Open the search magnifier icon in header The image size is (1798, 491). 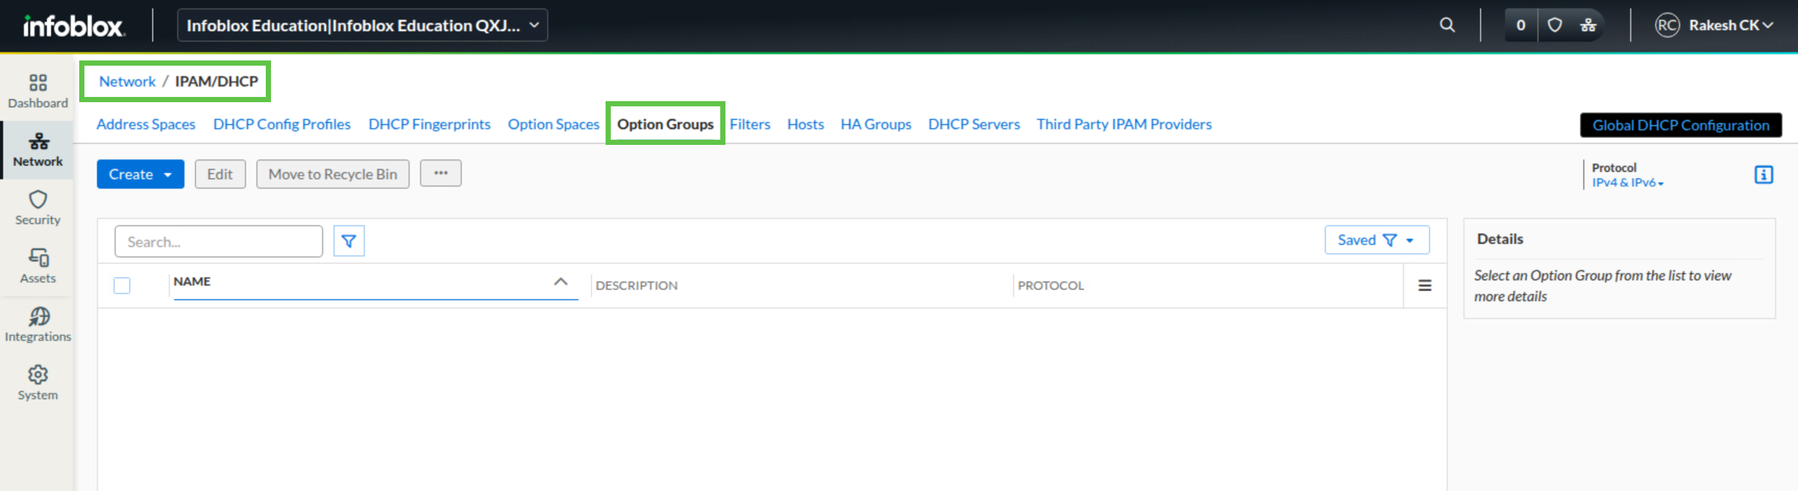1447,25
